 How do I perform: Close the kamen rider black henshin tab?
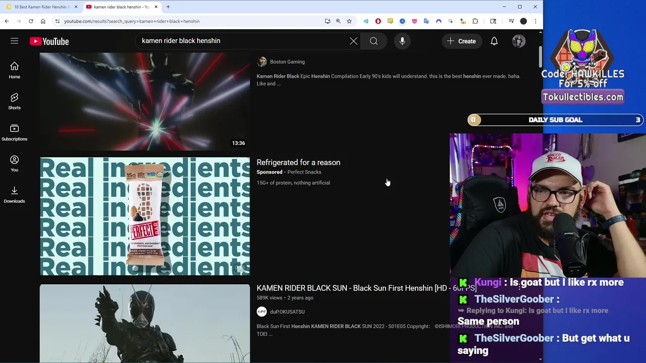(156, 7)
